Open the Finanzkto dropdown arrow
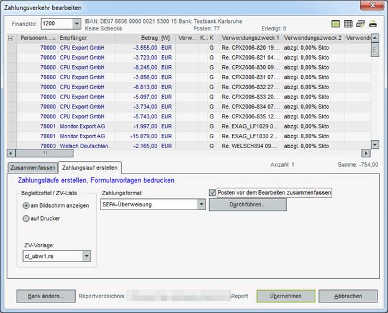The width and height of the screenshot is (388, 313). pos(77,24)
